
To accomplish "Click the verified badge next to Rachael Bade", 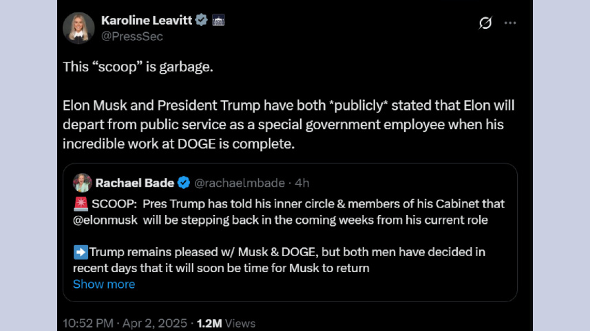I will 185,183.
